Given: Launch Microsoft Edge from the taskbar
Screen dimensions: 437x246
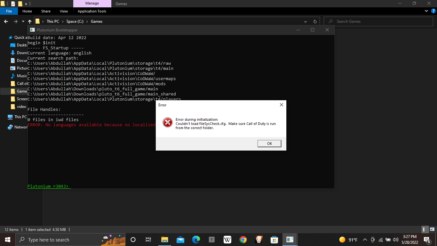Looking at the screenshot, I should 196,240.
